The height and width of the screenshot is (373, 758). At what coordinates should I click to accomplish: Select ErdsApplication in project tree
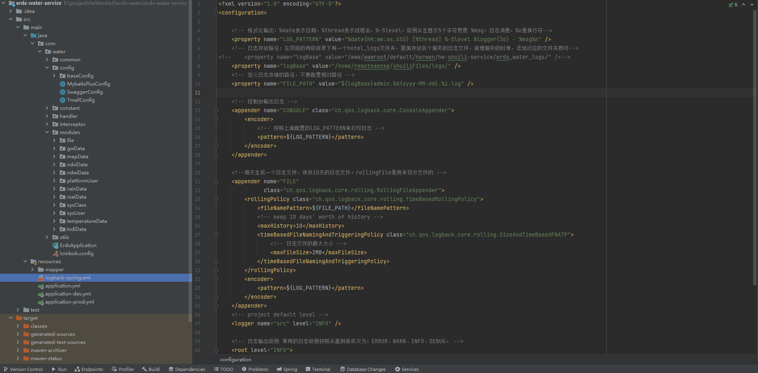coord(78,245)
